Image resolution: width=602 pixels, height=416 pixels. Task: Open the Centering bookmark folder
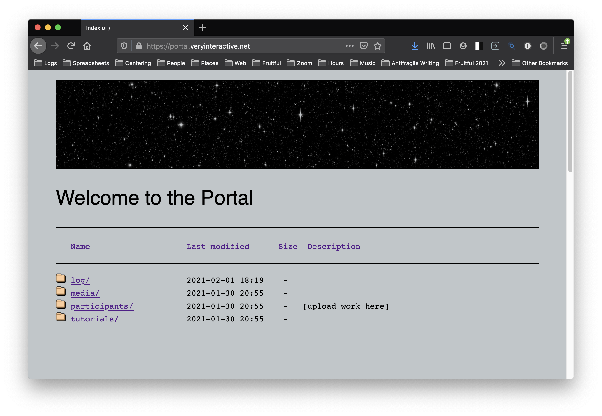click(133, 63)
